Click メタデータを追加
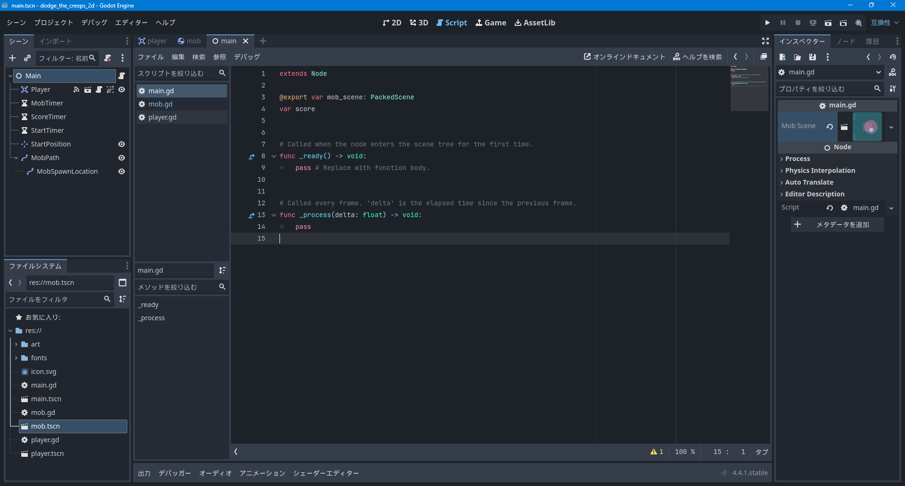This screenshot has width=905, height=486. click(837, 225)
